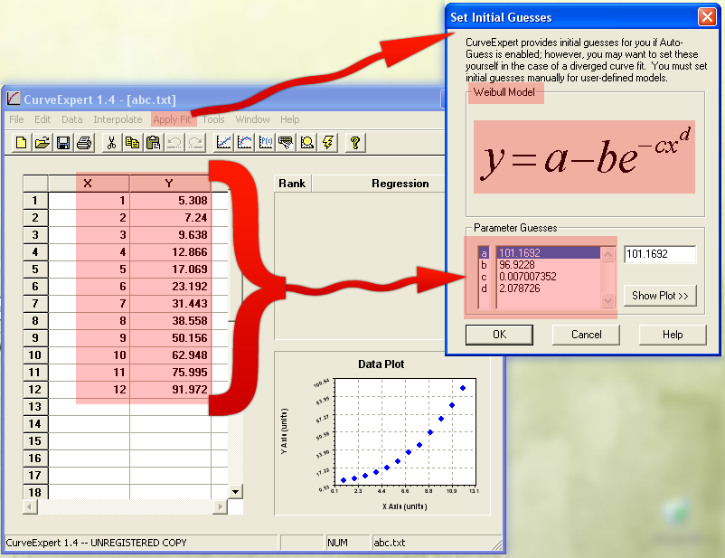Viewport: 725px width, 558px height.
Task: Click the Print toolbar icon
Action: 84,142
